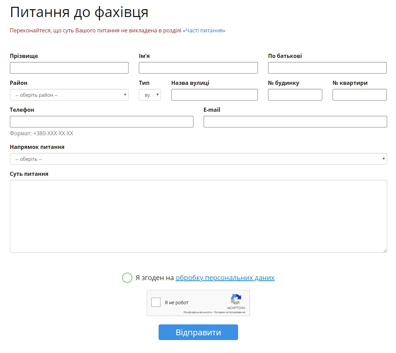Click the «Ім'я» first name field
Screen dimensions: 396x353
(198, 67)
